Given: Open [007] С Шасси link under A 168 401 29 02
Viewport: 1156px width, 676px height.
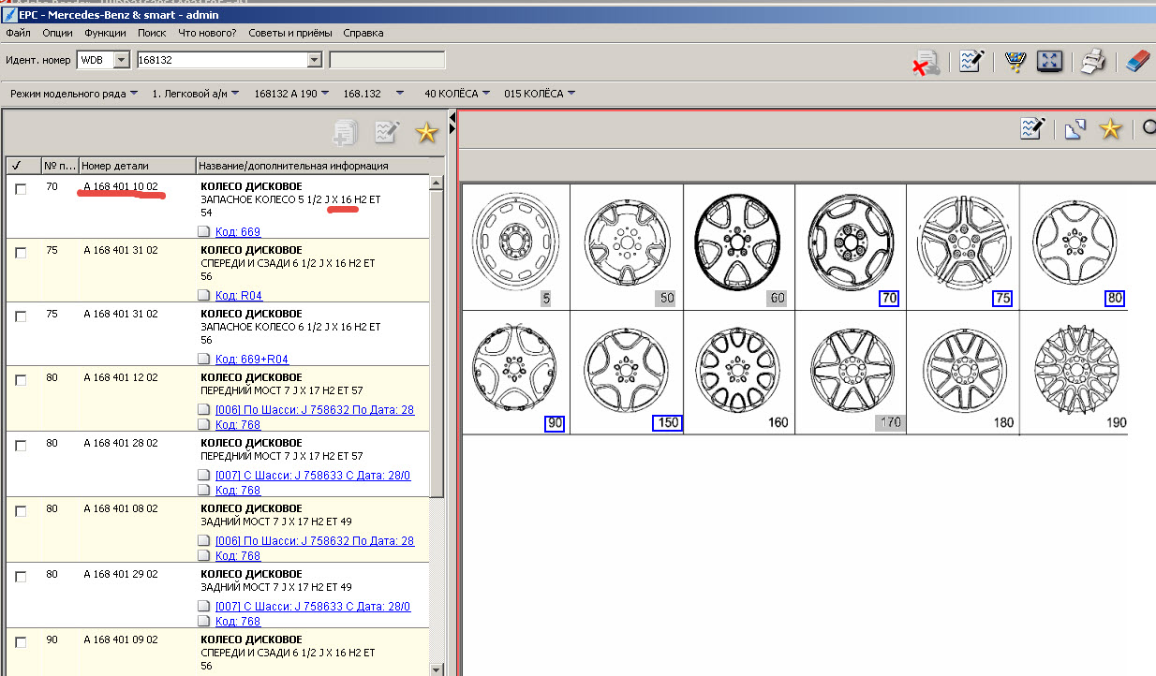Looking at the screenshot, I should click(x=313, y=607).
